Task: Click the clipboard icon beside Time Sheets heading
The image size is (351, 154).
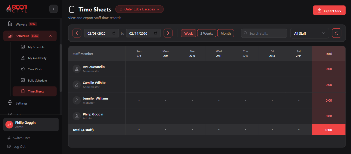Action: [72, 9]
